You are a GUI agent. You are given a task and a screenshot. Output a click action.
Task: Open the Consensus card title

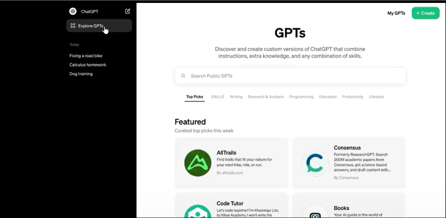(x=347, y=148)
